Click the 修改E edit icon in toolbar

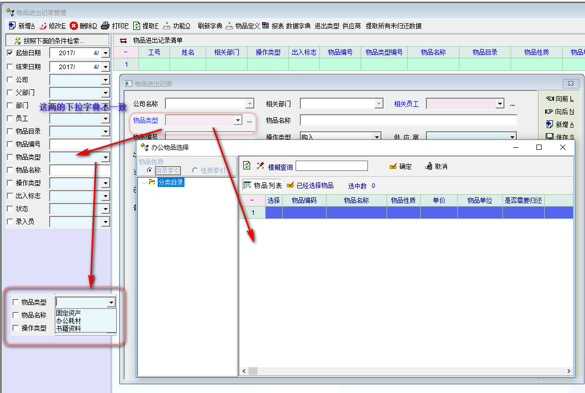[43, 26]
